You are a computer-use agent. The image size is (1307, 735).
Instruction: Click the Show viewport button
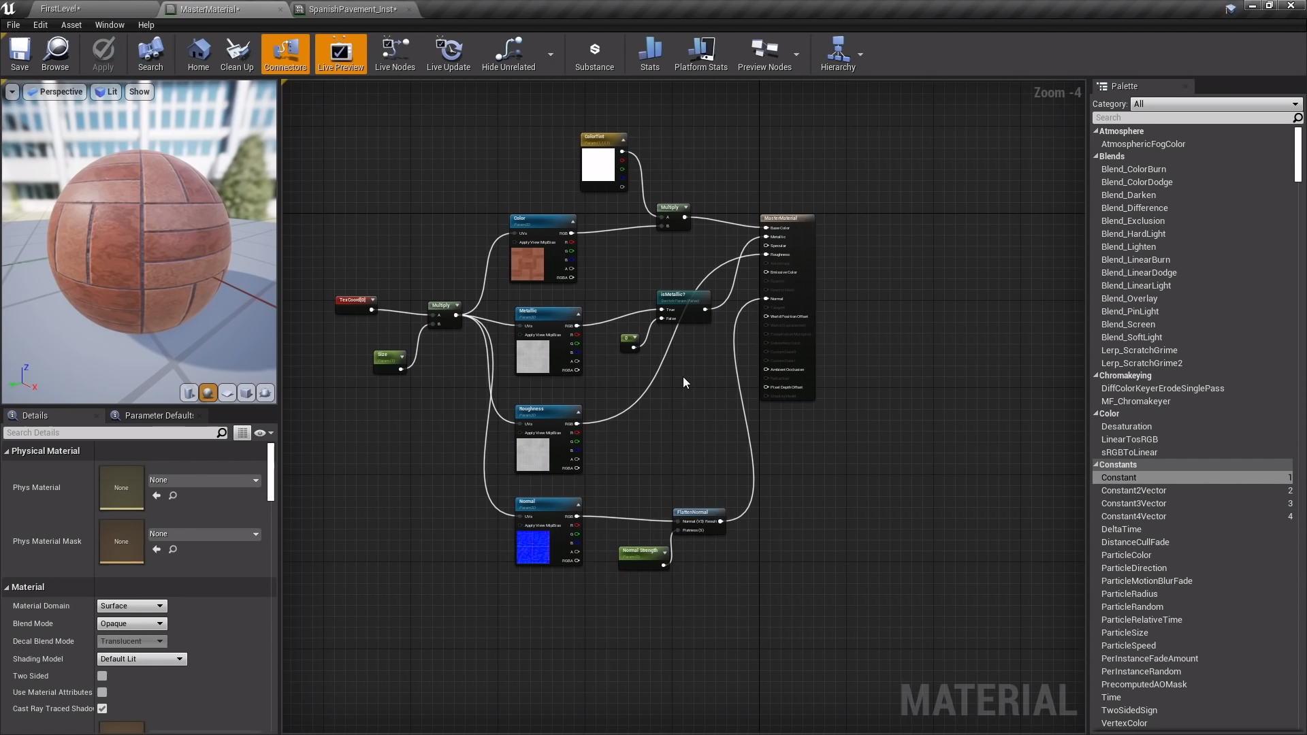[139, 92]
